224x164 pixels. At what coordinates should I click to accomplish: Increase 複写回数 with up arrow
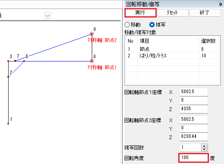[204, 146]
